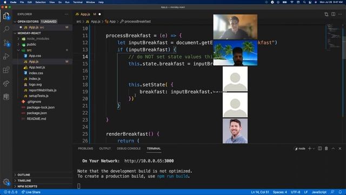The height and width of the screenshot is (195, 346).
Task: Kill terminal with trash icon
Action: click(x=327, y=148)
